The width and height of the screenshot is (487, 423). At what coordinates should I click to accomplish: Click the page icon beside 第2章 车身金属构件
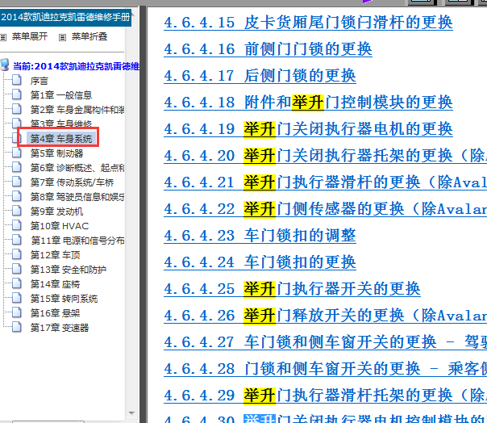17,109
